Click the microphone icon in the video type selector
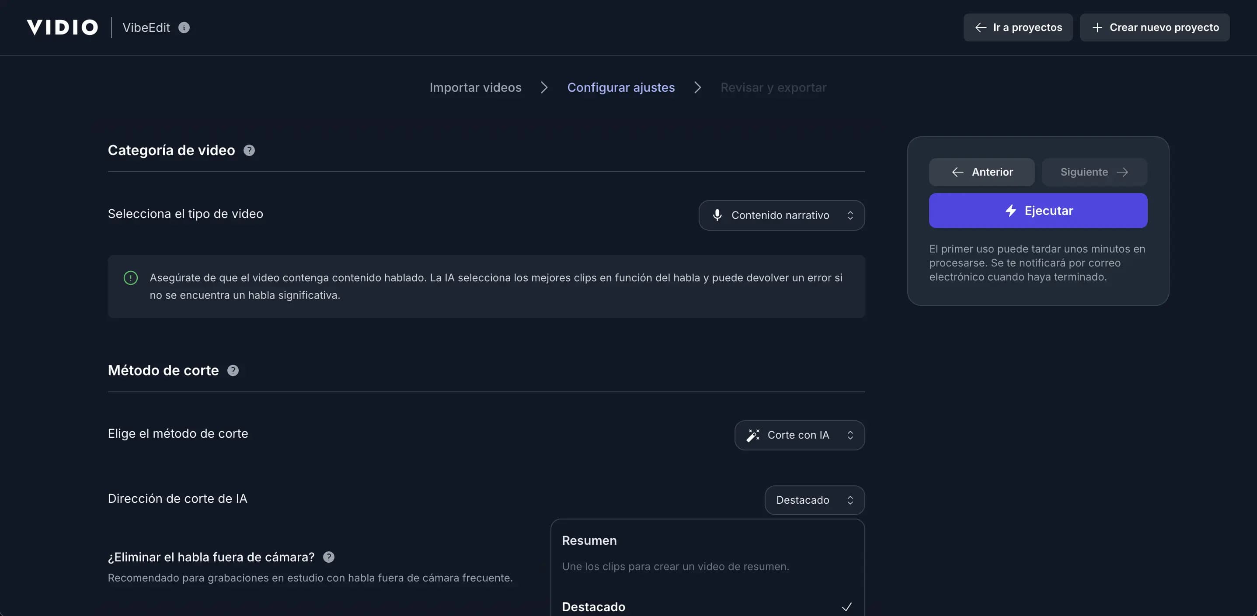 [717, 215]
